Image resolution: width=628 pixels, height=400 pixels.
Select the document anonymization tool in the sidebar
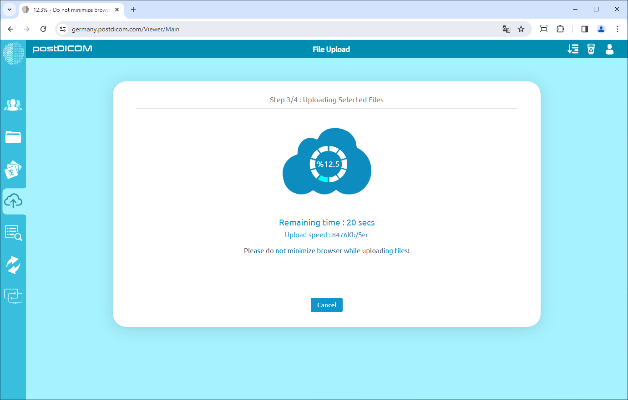(x=13, y=170)
